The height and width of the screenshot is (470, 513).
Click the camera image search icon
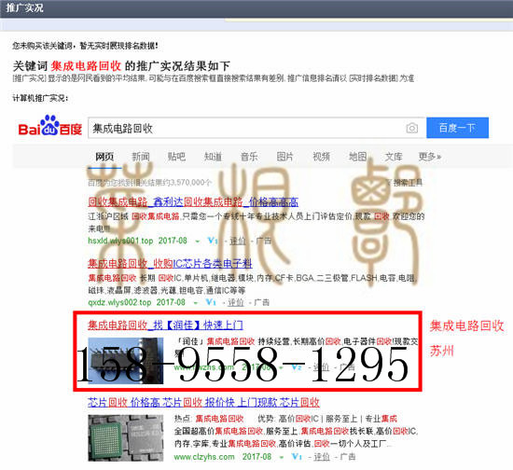[x=412, y=128]
